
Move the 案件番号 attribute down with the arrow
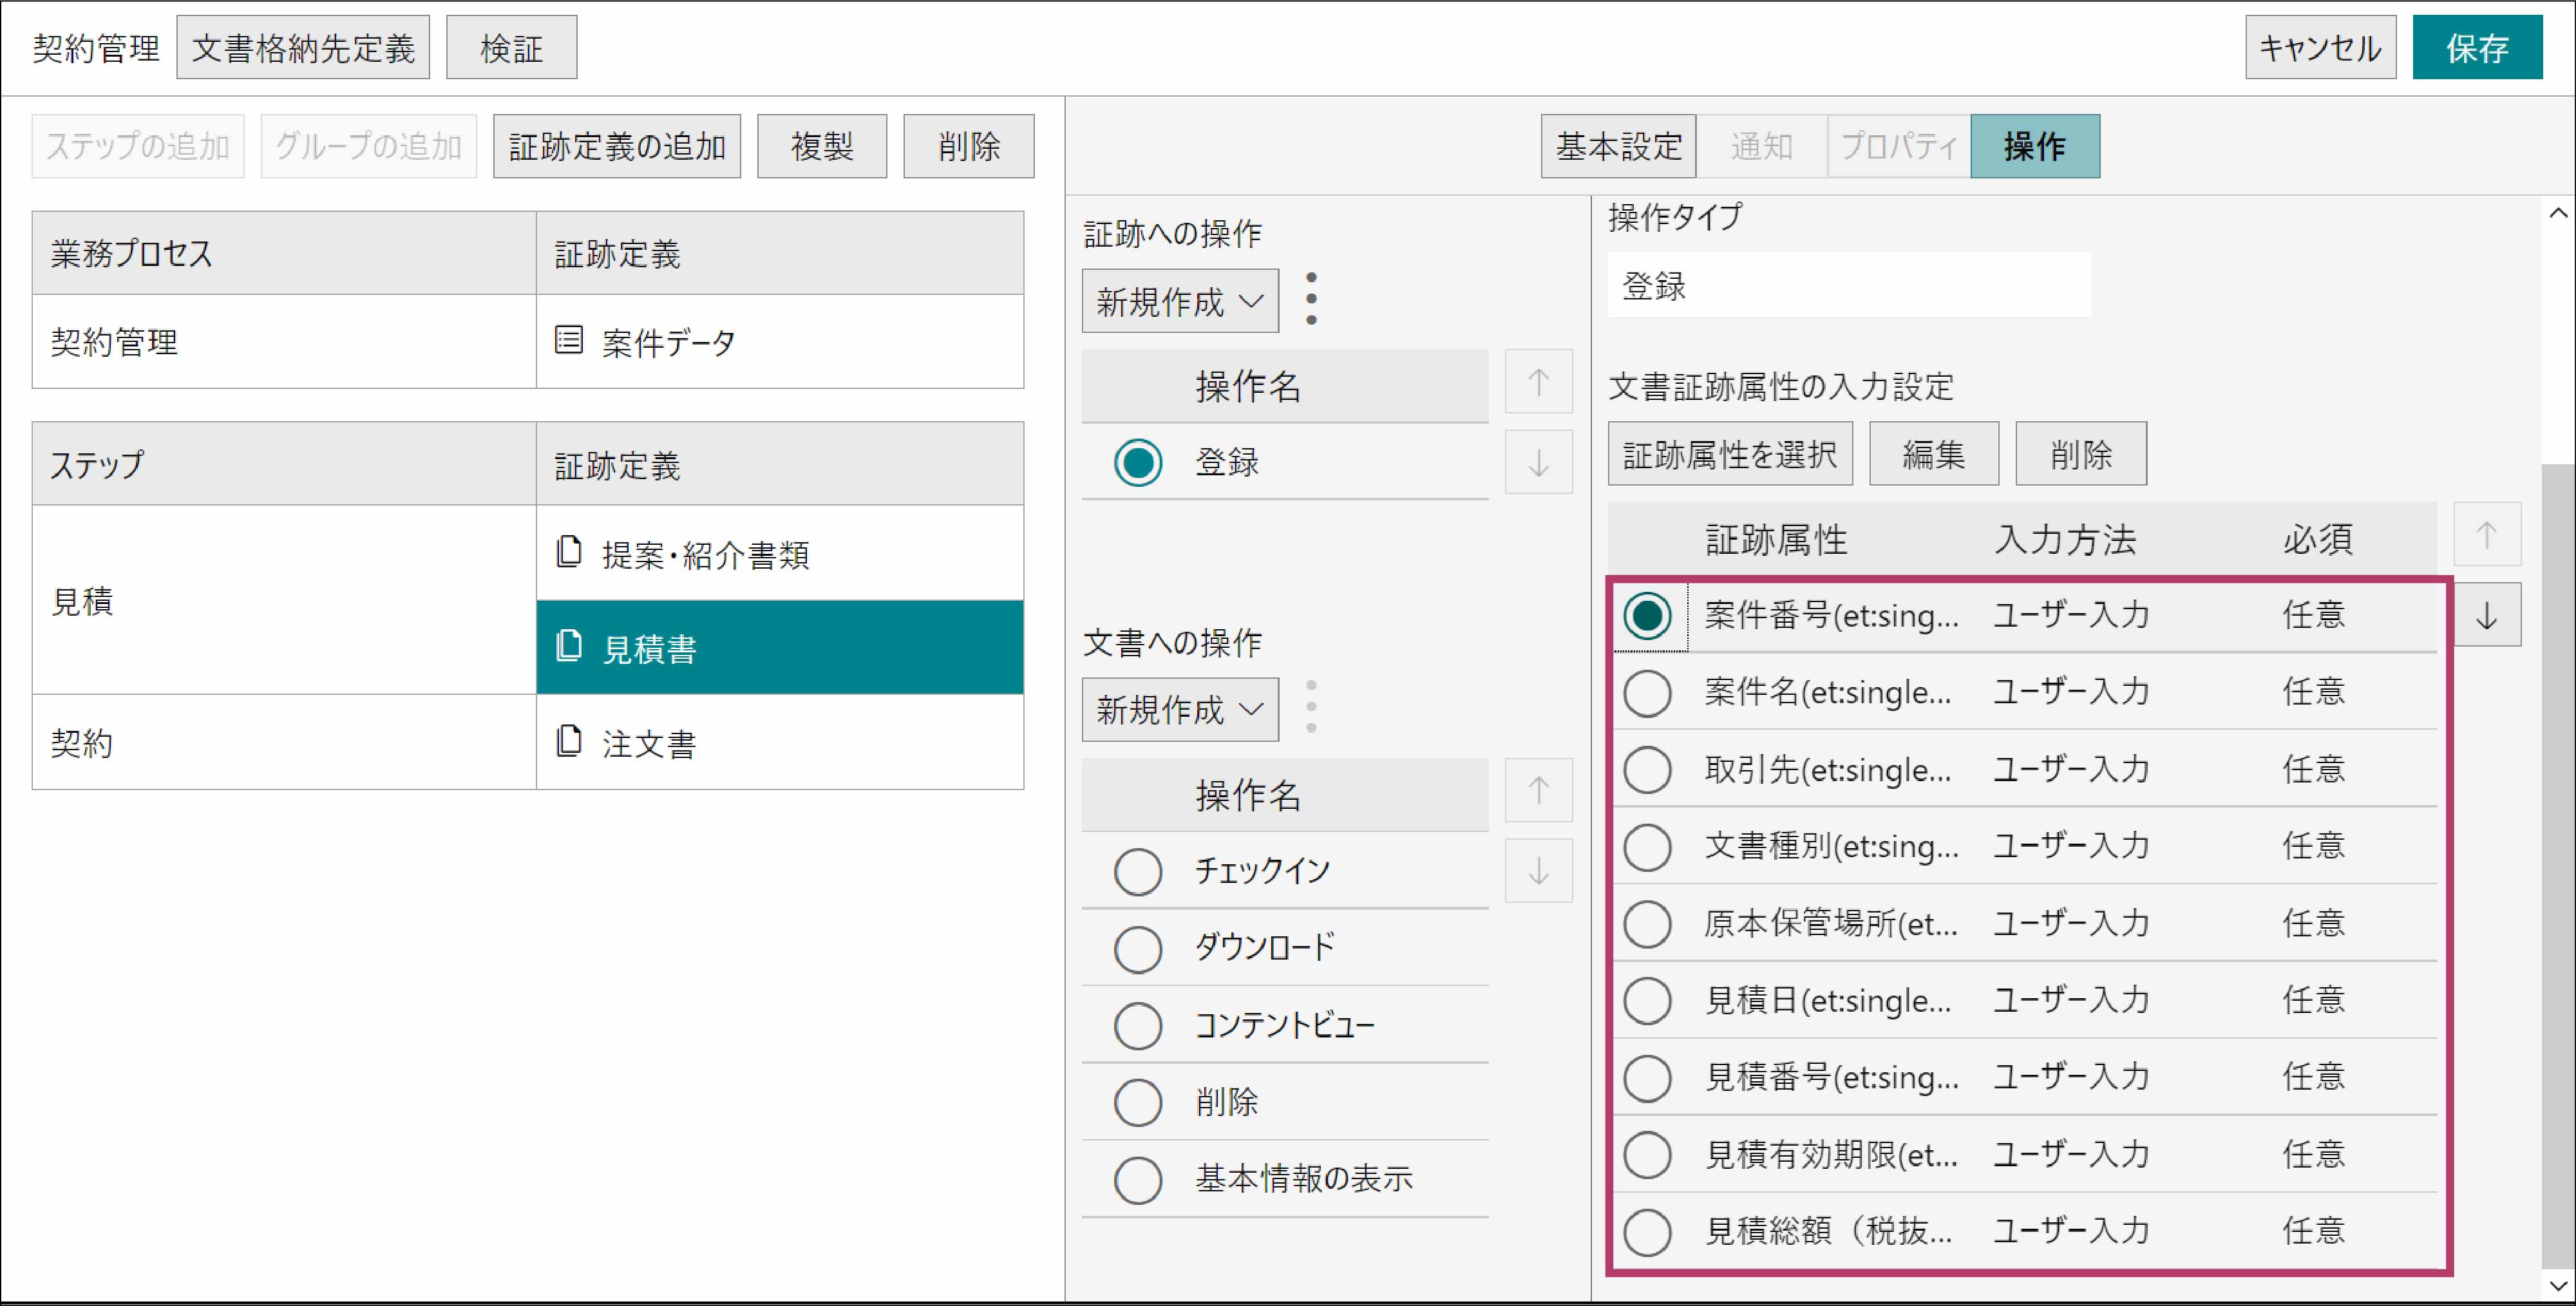2487,615
